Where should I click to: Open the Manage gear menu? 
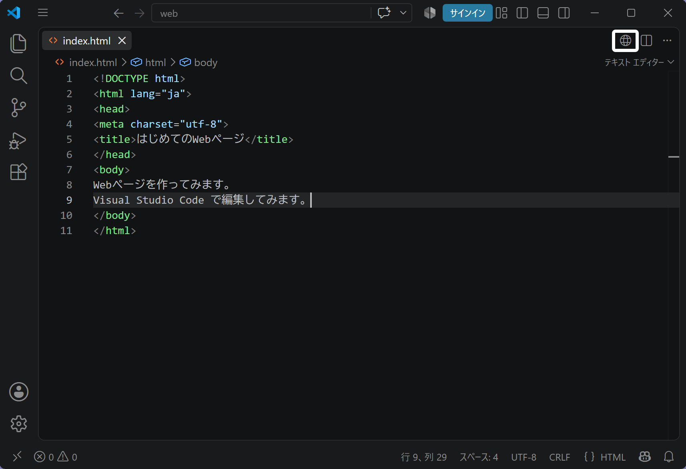click(x=18, y=424)
